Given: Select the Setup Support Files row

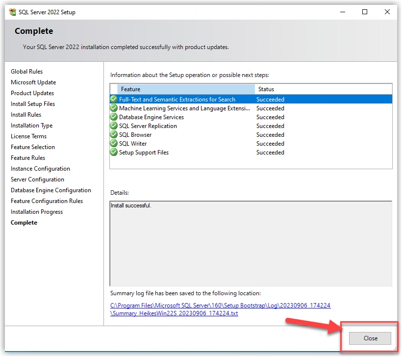Looking at the screenshot, I should click(x=251, y=153).
